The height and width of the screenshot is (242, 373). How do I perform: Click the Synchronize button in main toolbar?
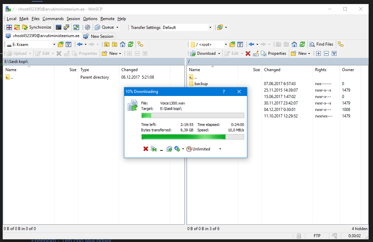coord(37,27)
